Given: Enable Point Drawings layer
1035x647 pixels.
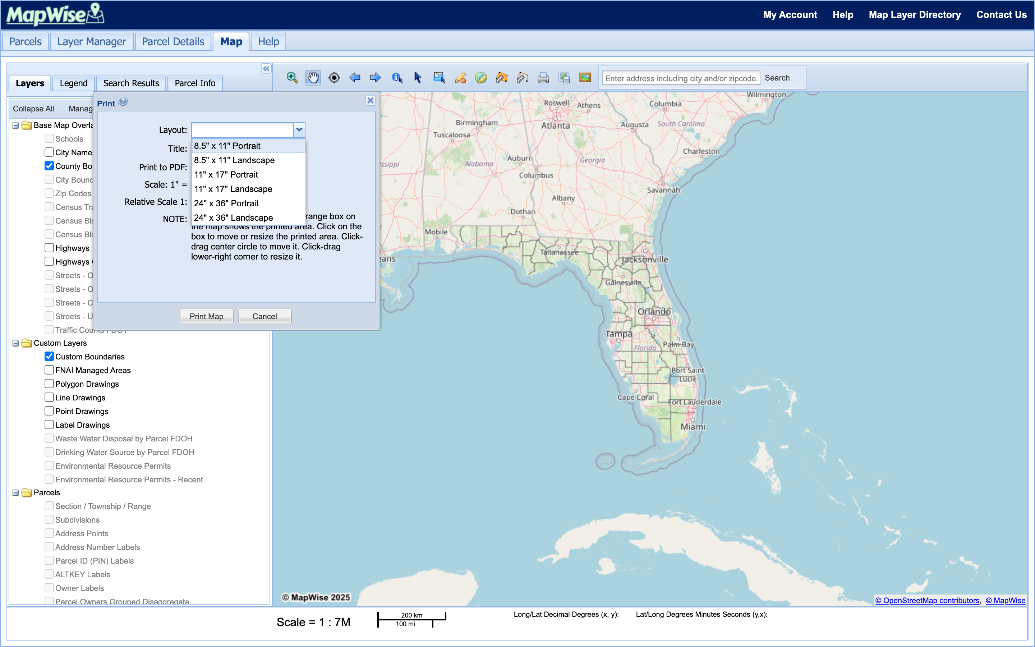Looking at the screenshot, I should point(49,411).
